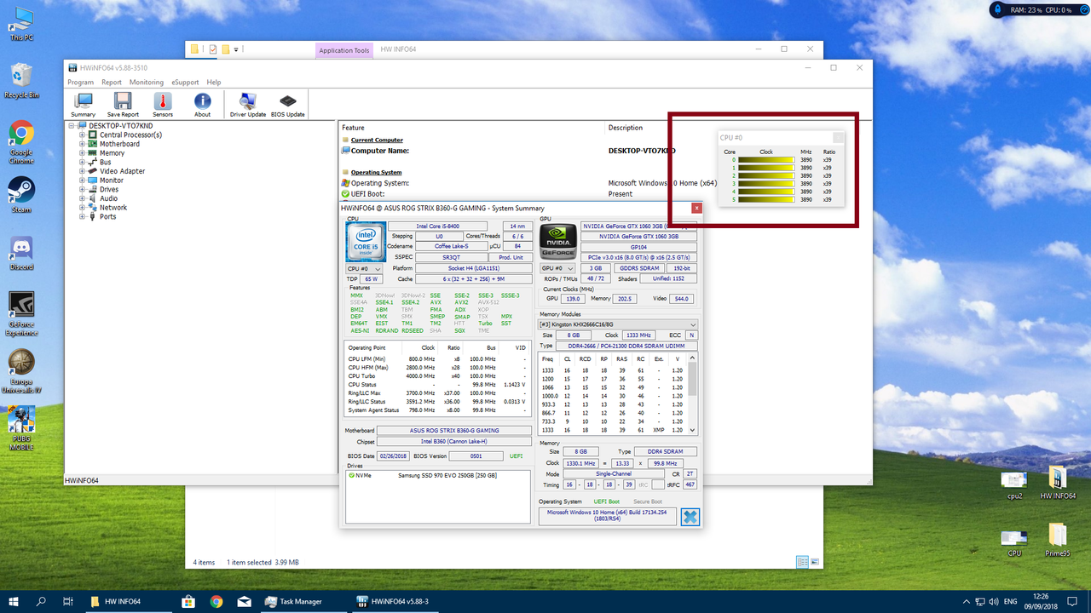Expand the Video Adapter tree node

83,171
